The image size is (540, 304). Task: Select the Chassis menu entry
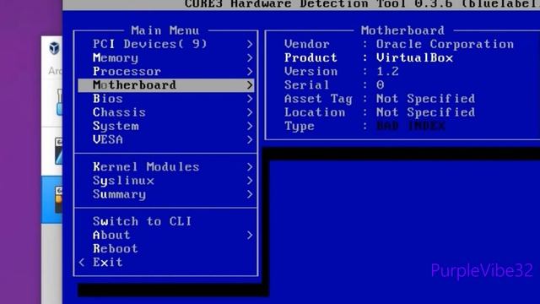[166, 112]
